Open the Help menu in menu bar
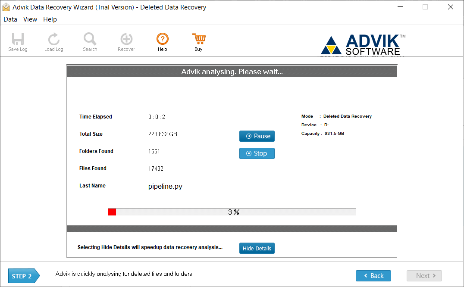 click(x=50, y=19)
